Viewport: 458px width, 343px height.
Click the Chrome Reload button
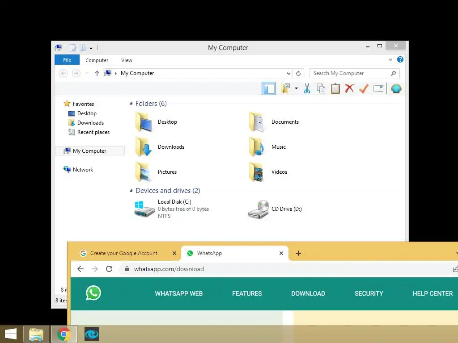[109, 269]
